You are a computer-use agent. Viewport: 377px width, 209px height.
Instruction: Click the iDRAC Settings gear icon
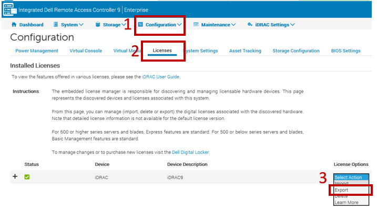pyautogui.click(x=250, y=24)
